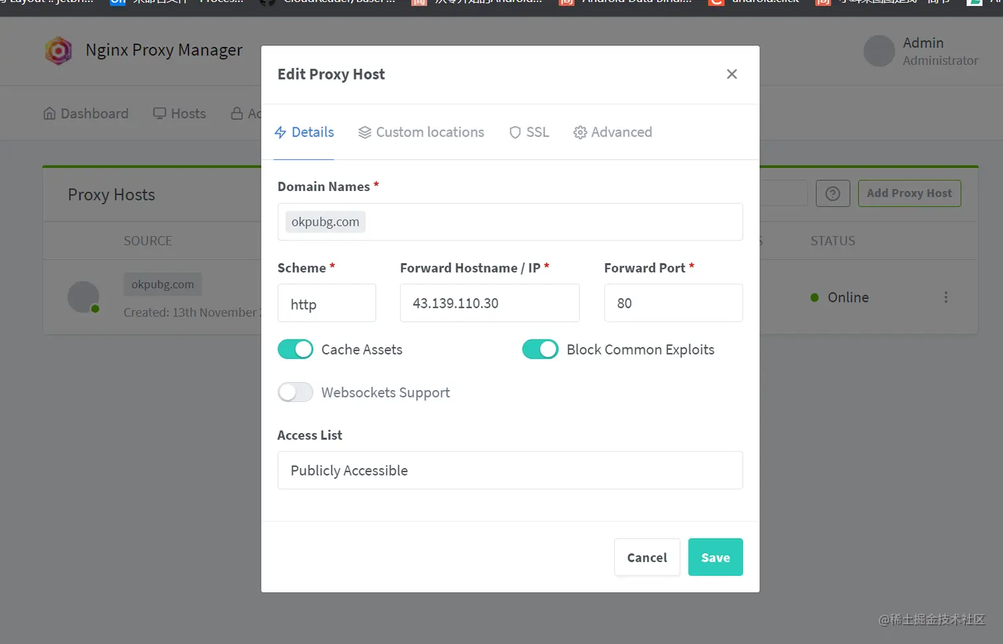This screenshot has width=1003, height=644.
Task: Click the Hosts monitor icon
Action: coord(159,113)
